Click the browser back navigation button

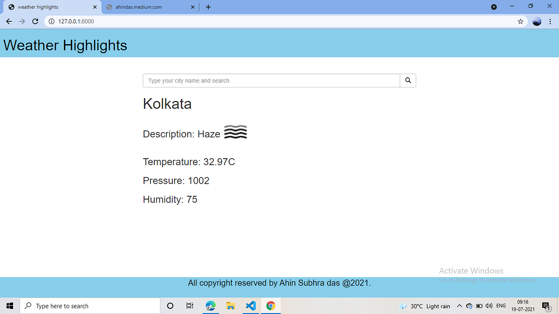[x=9, y=21]
